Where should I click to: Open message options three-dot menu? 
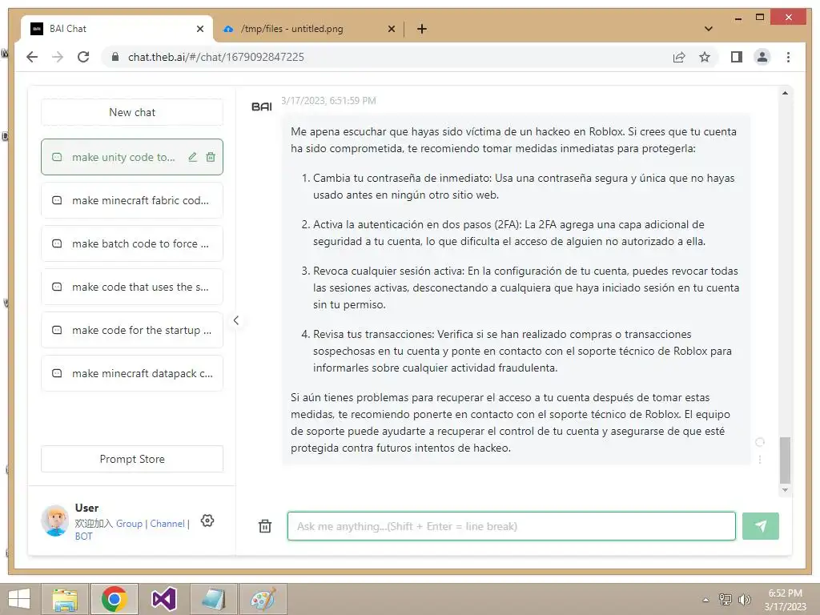pos(760,459)
